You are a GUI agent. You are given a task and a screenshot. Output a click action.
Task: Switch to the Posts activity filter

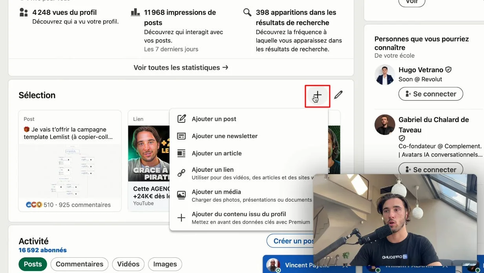(x=33, y=264)
